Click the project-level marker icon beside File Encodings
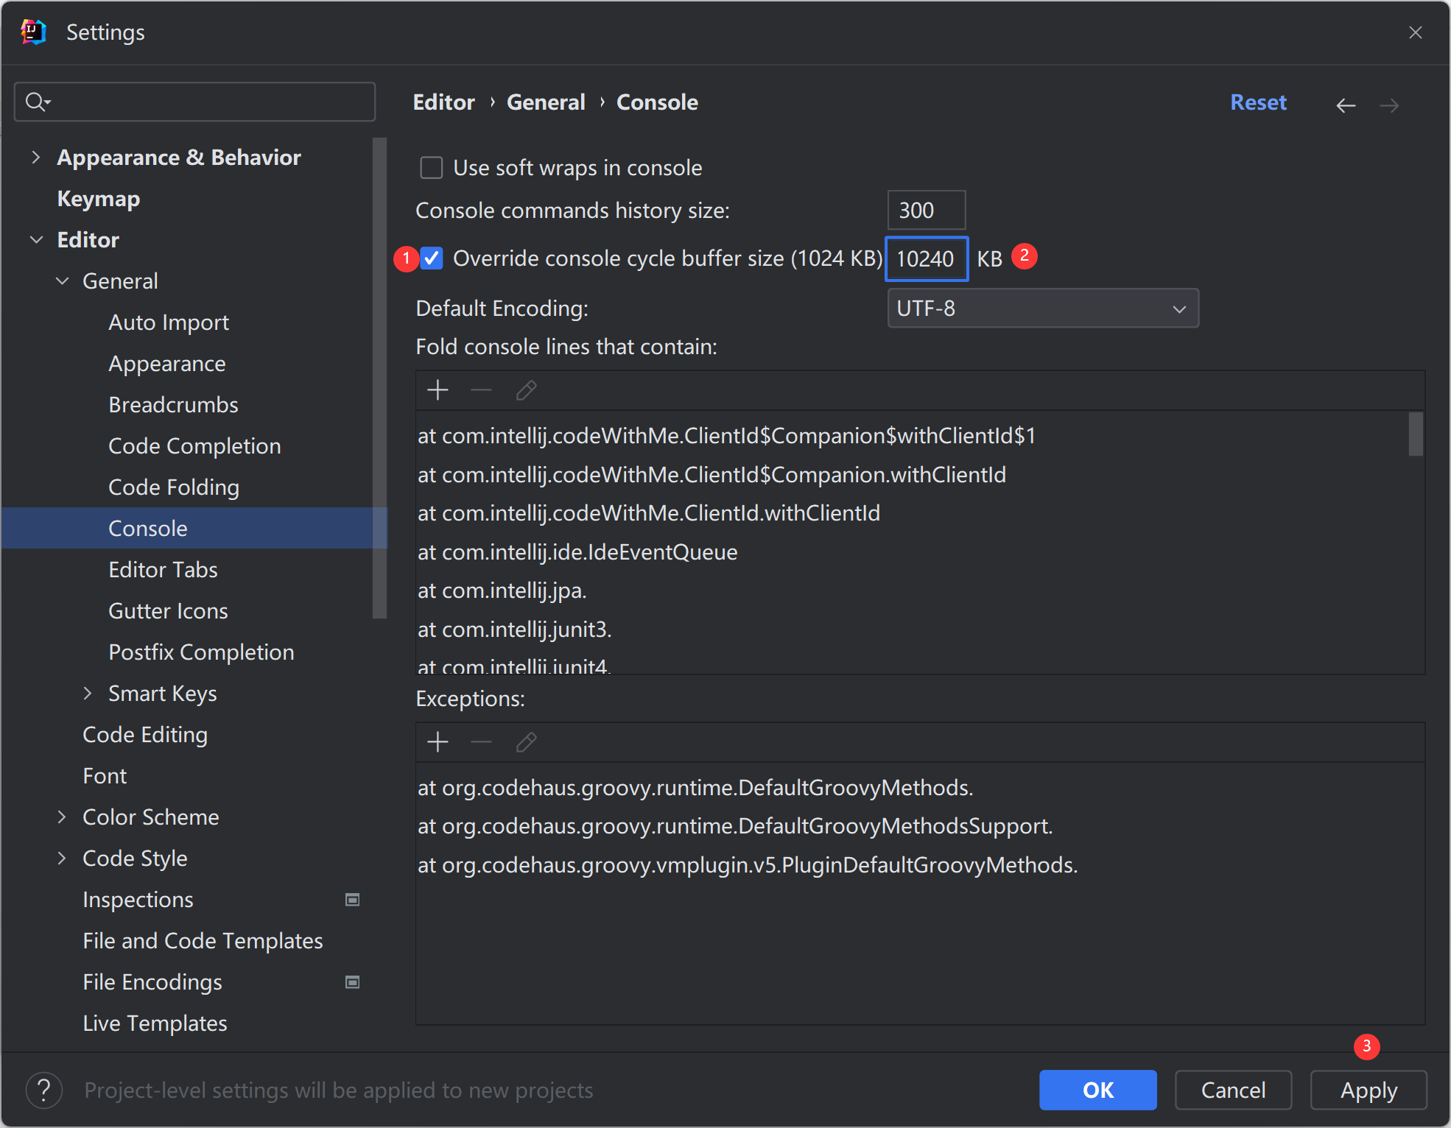The width and height of the screenshot is (1451, 1128). pyautogui.click(x=353, y=982)
